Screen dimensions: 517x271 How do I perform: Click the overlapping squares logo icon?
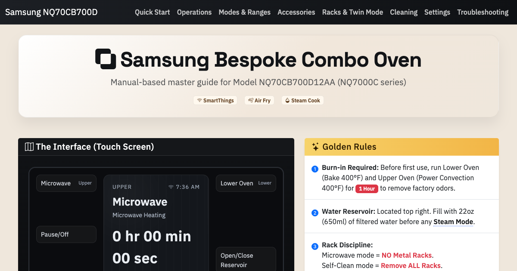106,59
